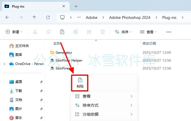This screenshot has height=121, width=191.
Task: Open 桌面 in sidebar
Action: (16, 82)
